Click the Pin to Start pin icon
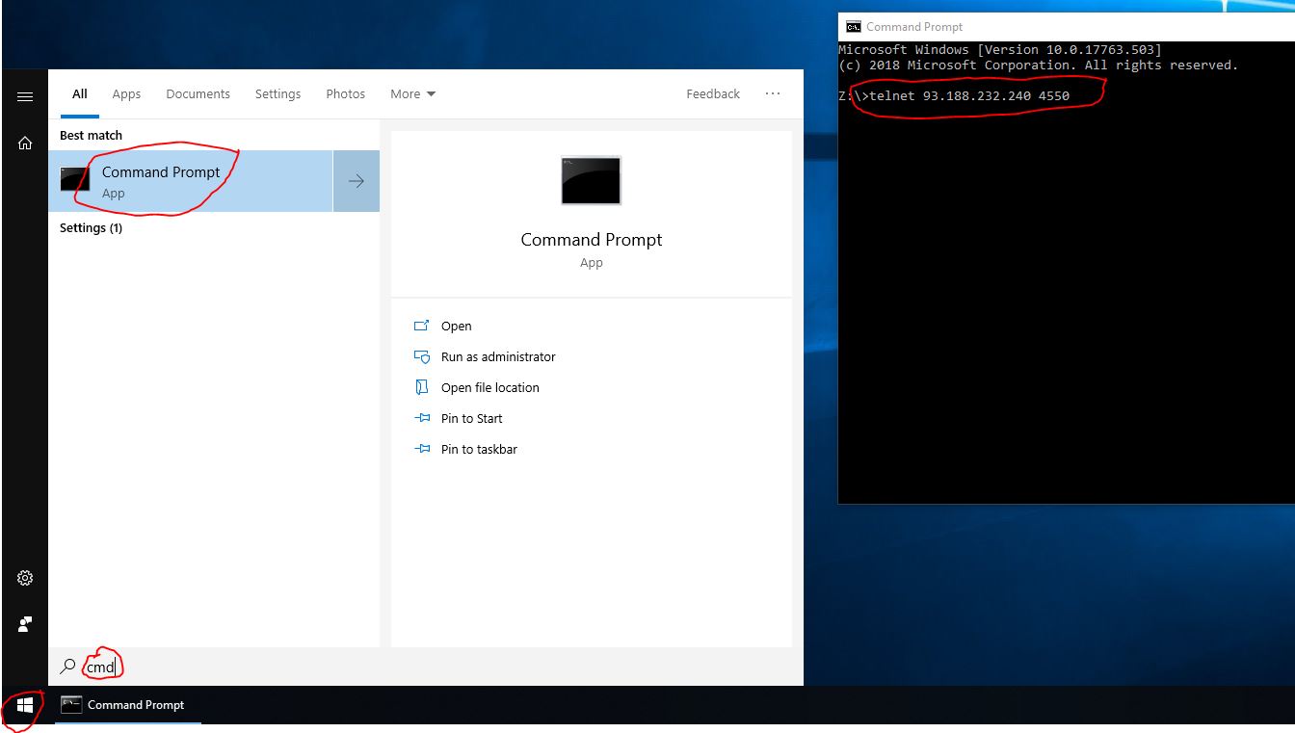 (421, 418)
